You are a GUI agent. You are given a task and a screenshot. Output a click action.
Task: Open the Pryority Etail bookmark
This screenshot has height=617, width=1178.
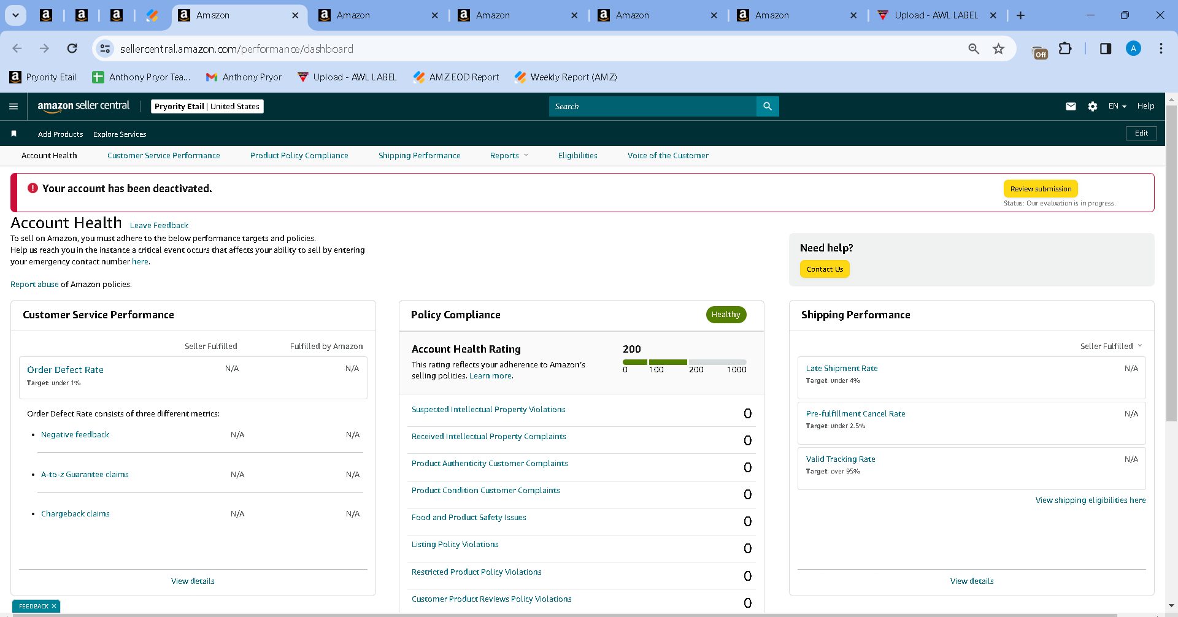click(43, 77)
